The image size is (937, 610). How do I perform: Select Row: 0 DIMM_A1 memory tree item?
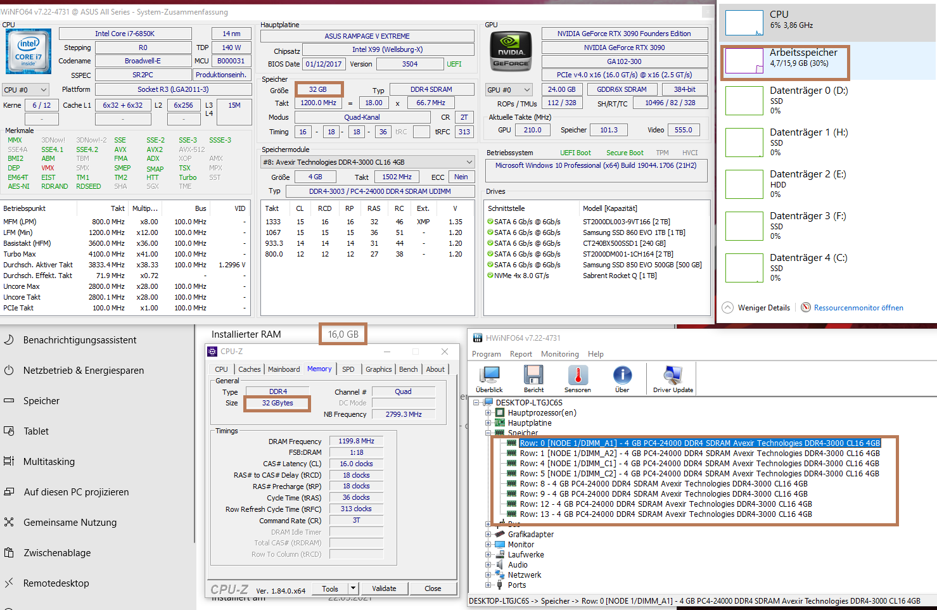[x=699, y=443]
